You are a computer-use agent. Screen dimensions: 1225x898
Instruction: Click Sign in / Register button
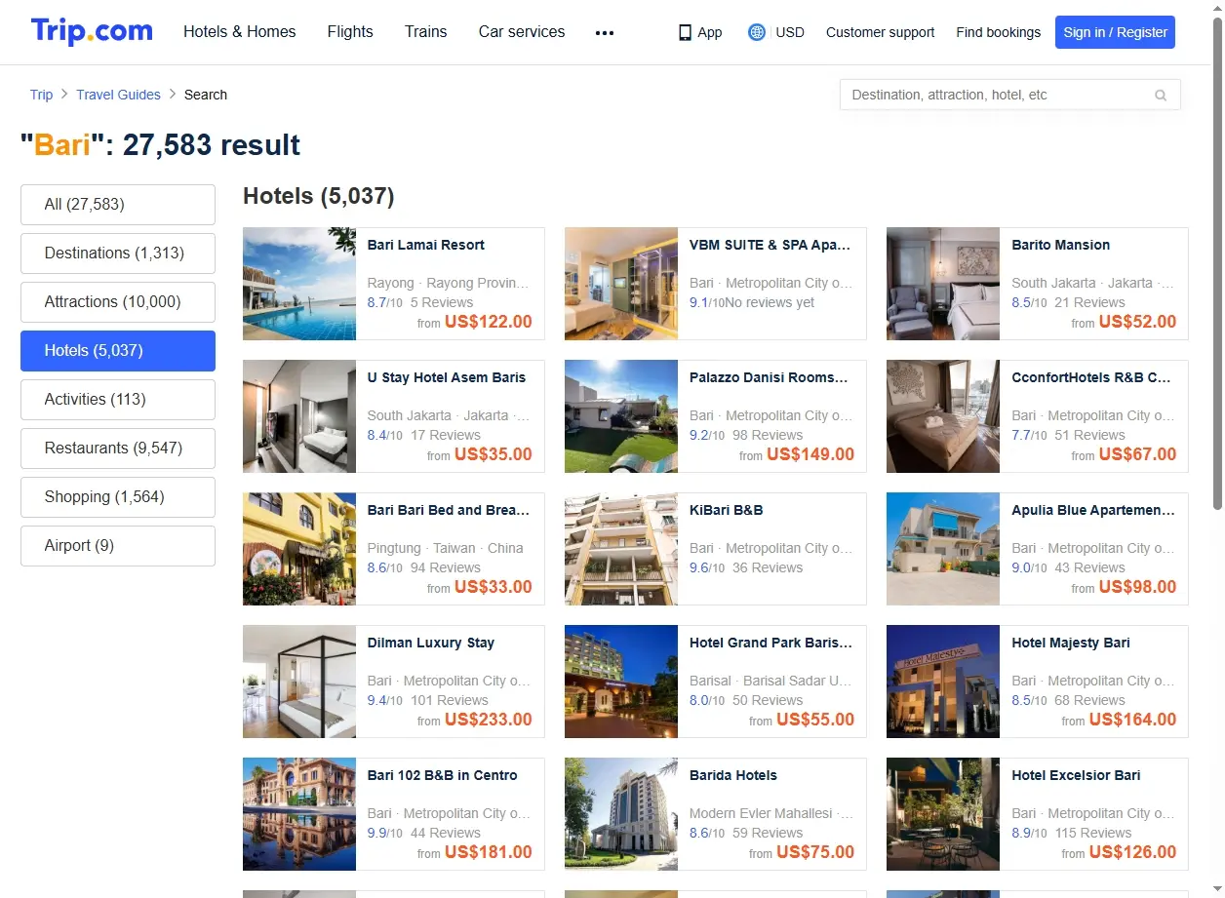pos(1115,32)
